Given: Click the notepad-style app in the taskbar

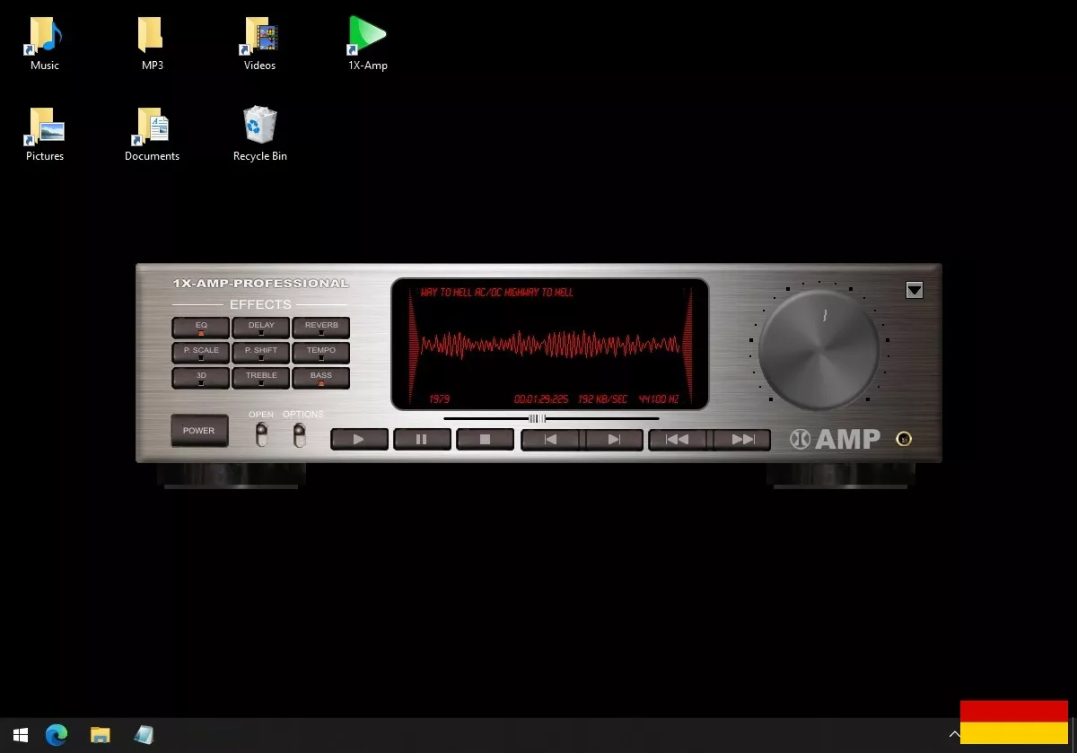Looking at the screenshot, I should pyautogui.click(x=144, y=735).
